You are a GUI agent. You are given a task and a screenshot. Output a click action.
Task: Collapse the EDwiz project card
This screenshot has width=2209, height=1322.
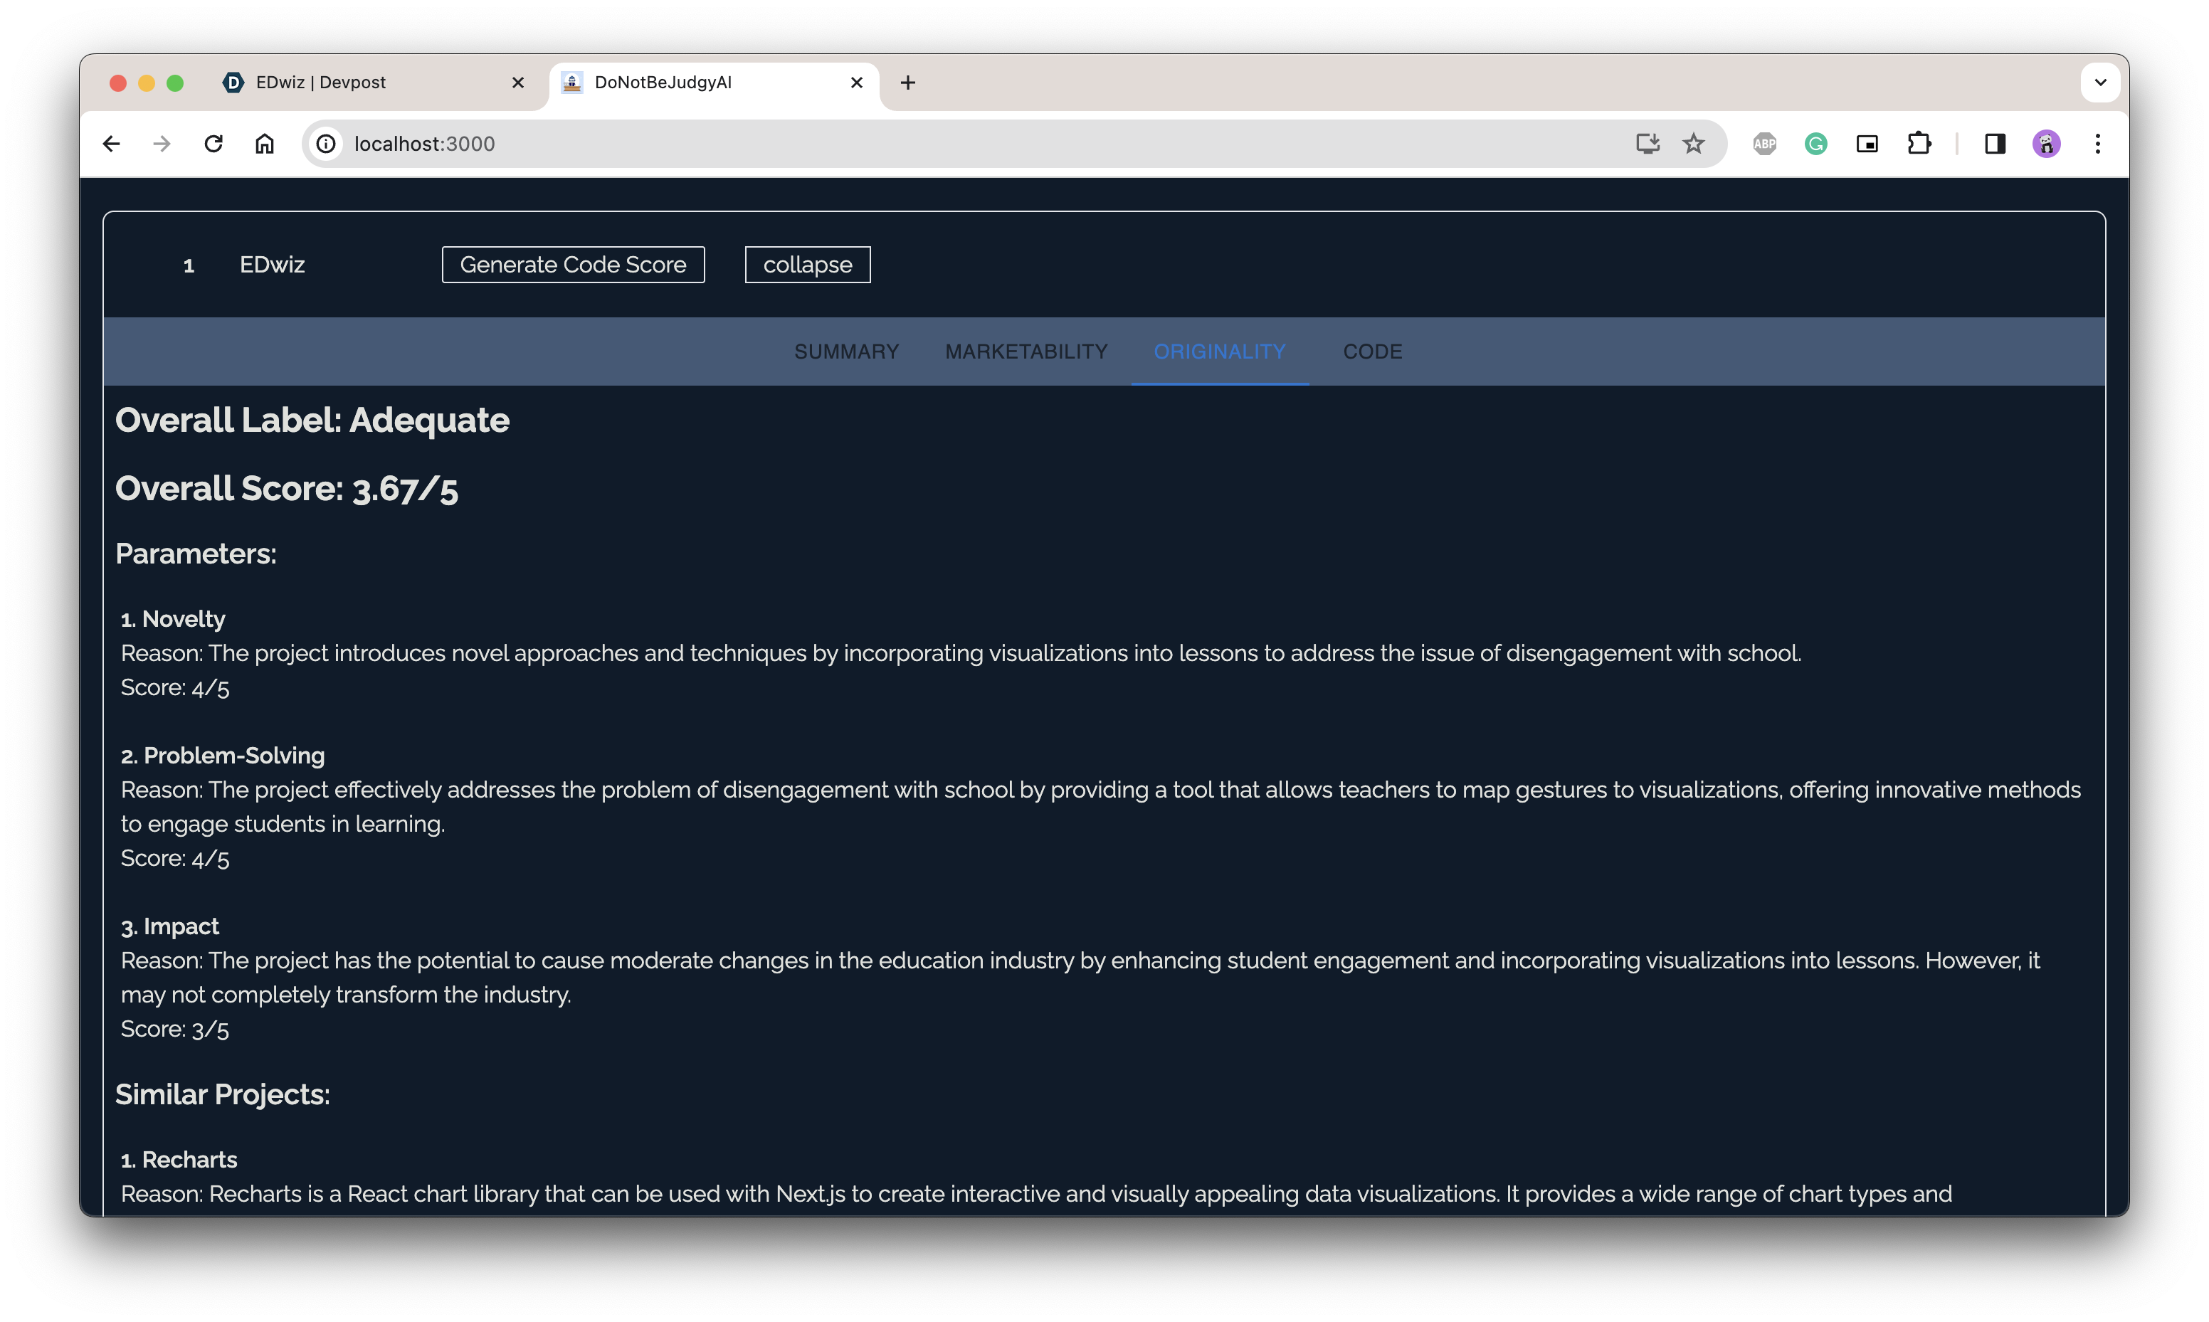click(x=807, y=265)
